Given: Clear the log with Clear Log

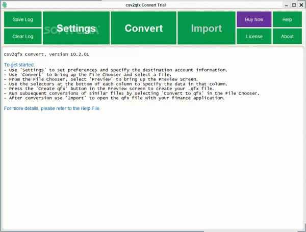Looking at the screenshot, I should click(x=23, y=37).
